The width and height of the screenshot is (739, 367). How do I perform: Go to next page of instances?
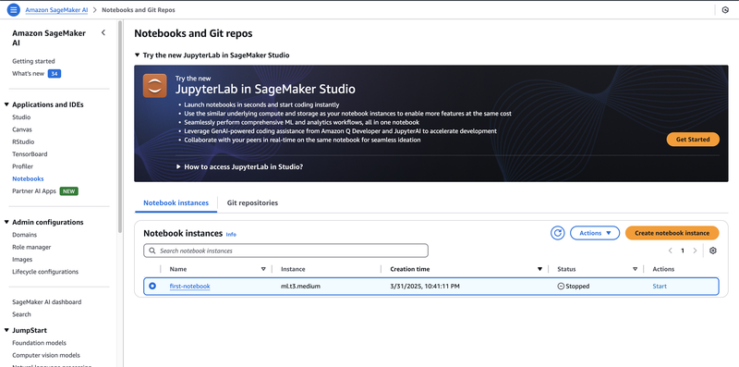pos(695,251)
